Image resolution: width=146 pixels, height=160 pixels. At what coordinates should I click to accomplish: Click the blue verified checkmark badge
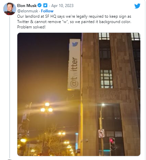coord(39,5)
